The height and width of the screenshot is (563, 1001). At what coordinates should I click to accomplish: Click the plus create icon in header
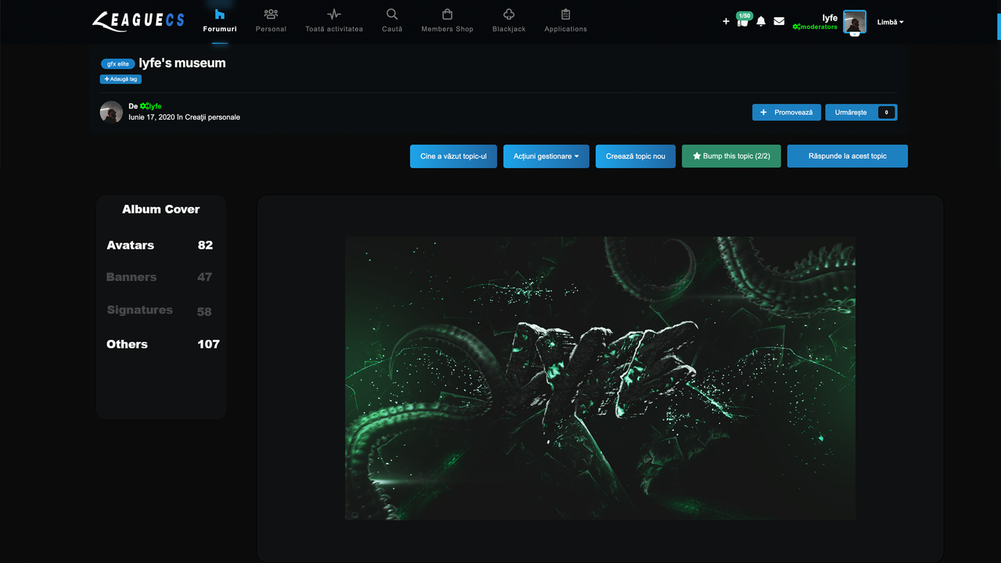click(x=726, y=22)
